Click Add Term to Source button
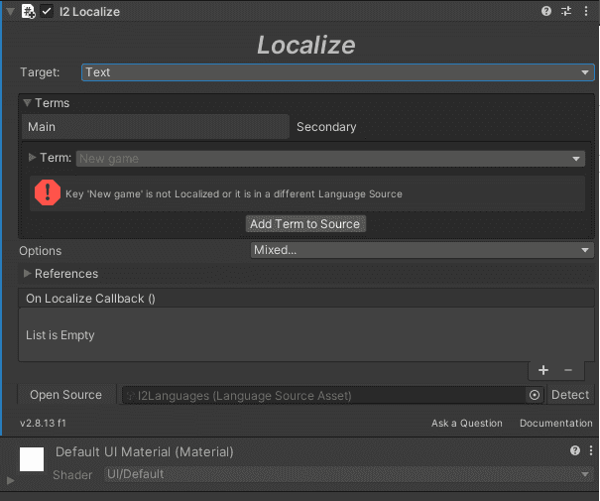The image size is (600, 501). tap(305, 224)
